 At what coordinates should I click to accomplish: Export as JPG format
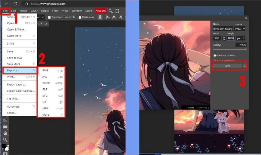pyautogui.click(x=51, y=77)
